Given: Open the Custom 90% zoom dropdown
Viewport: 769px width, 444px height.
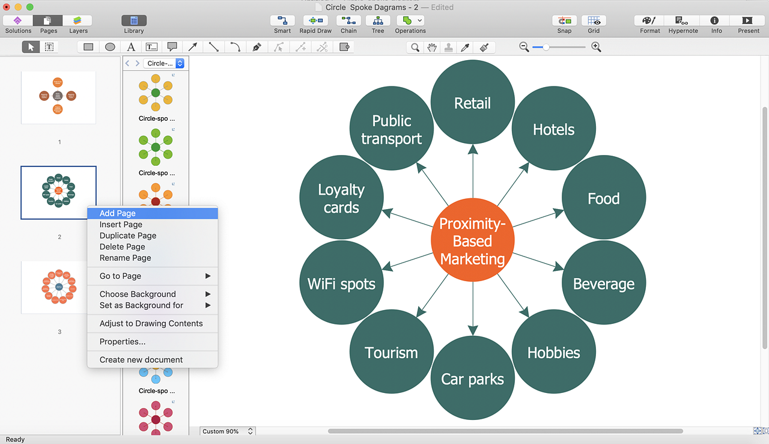Looking at the screenshot, I should tap(227, 431).
